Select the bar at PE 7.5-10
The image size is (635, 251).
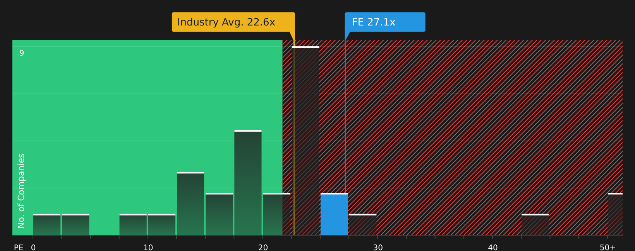tap(133, 224)
